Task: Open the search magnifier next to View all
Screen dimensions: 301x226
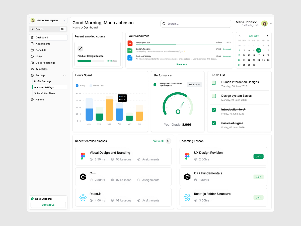Action: coord(168,141)
